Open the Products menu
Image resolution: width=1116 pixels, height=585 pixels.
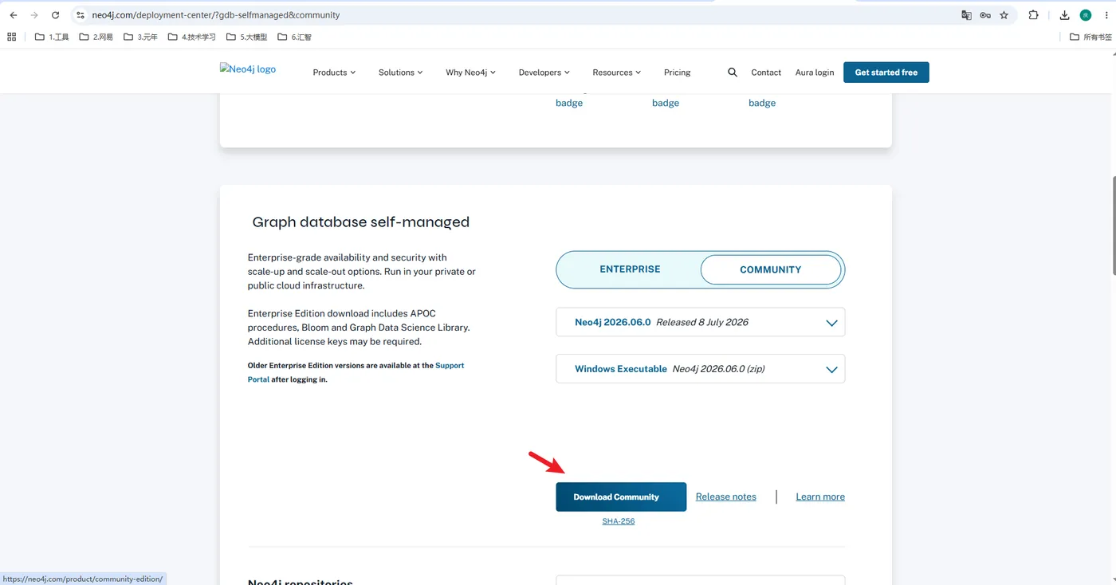(x=334, y=73)
